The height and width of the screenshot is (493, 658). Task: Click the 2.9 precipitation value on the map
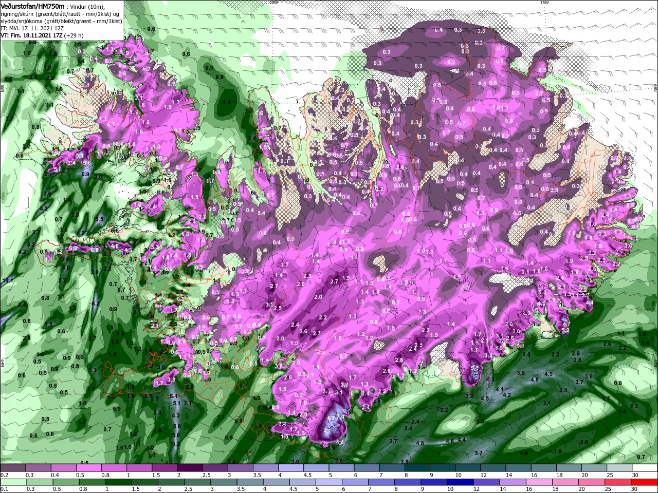[x=576, y=353]
